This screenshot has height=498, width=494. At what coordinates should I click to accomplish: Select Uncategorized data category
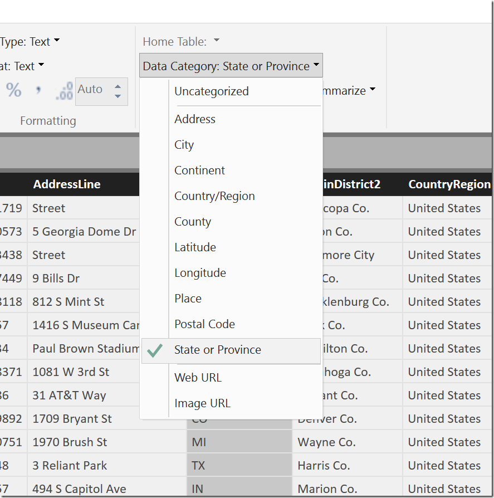click(231, 91)
